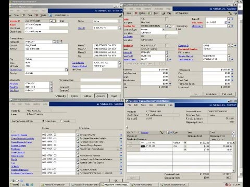Switch to Microsoft Dynamics GP taskbar button
Viewport: 250px width, 187px height.
pos(55,184)
